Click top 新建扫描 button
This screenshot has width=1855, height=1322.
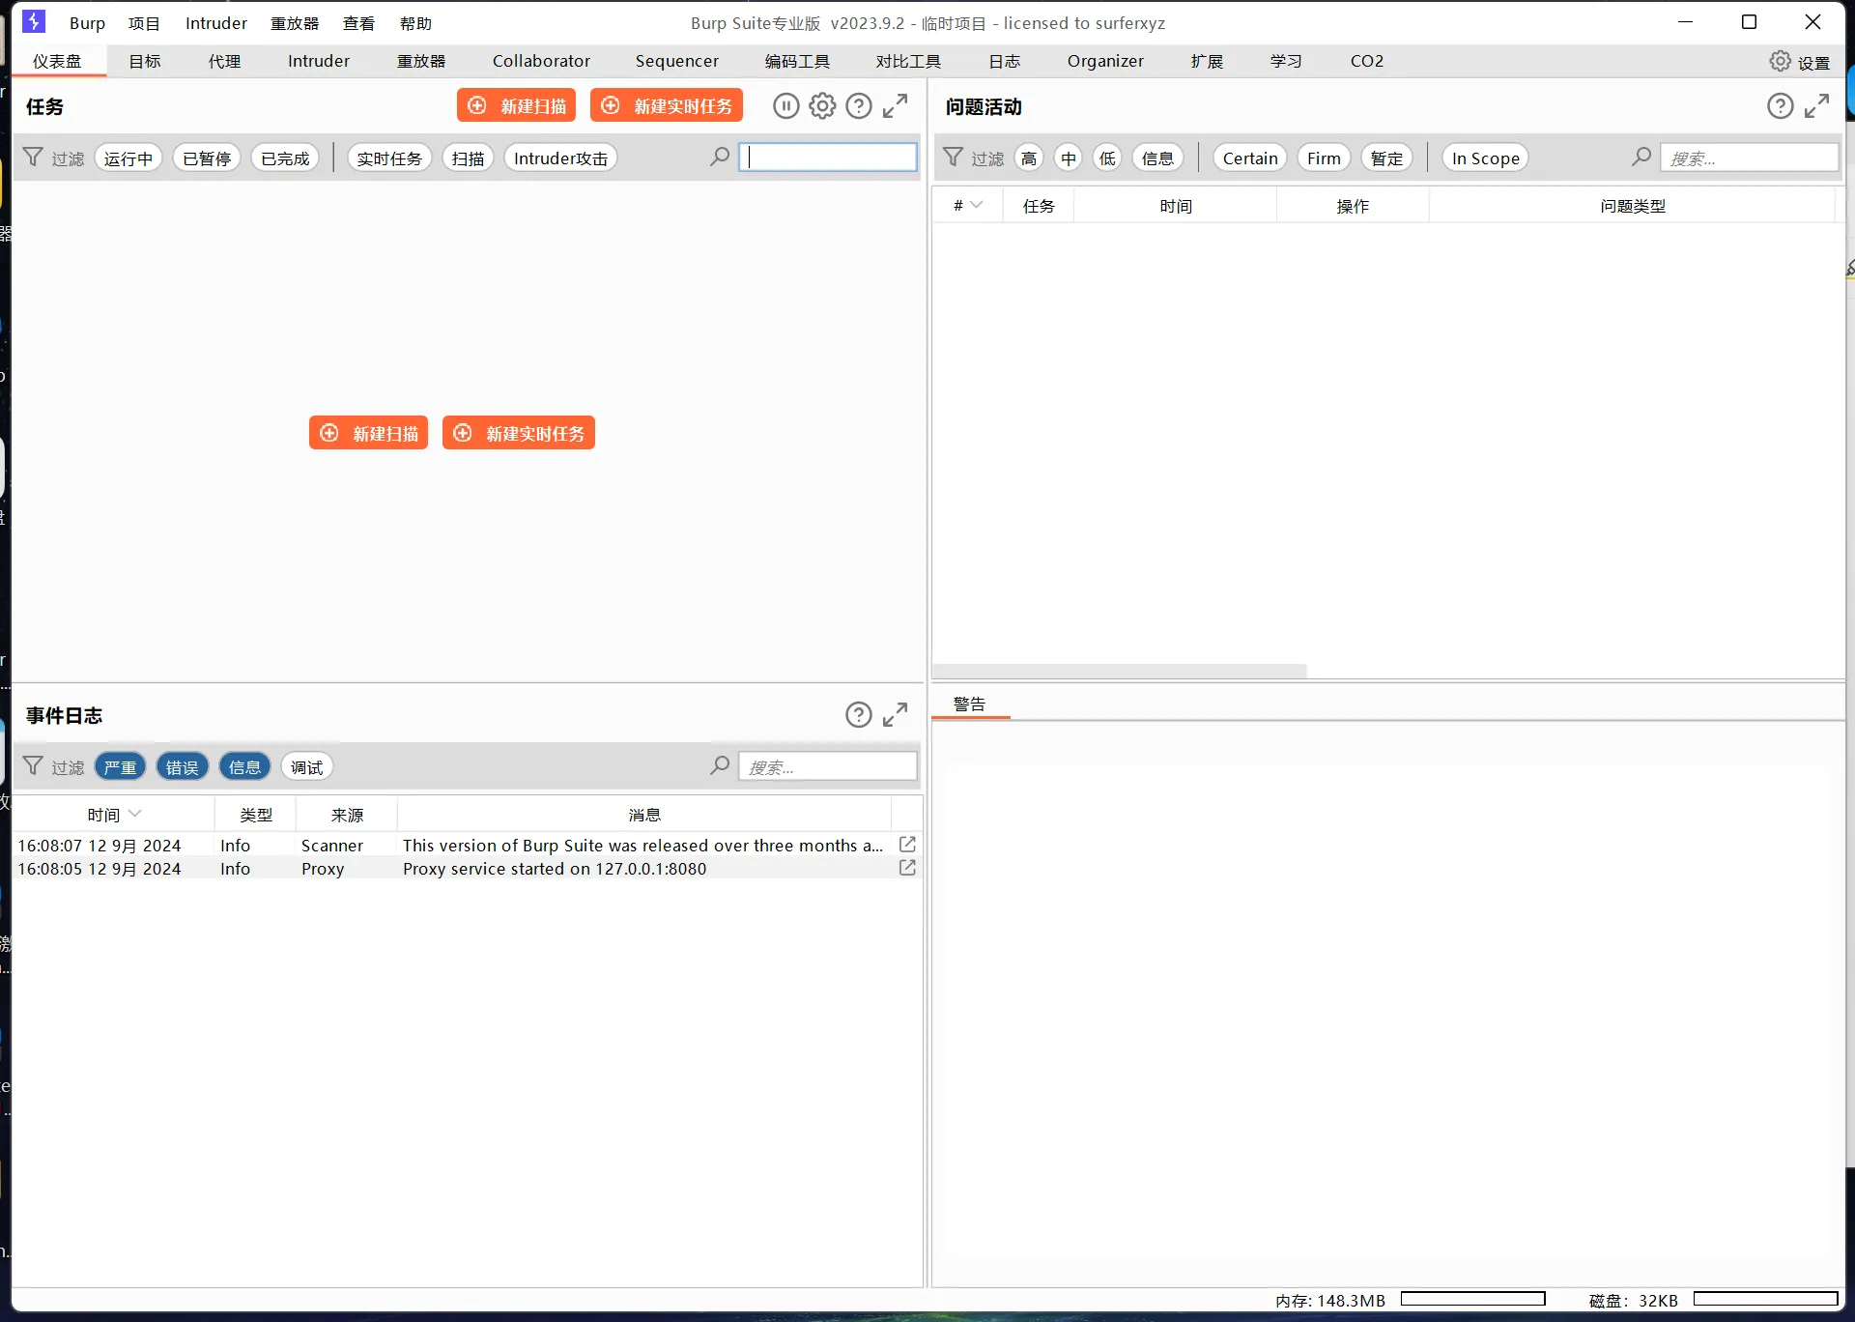(x=516, y=105)
